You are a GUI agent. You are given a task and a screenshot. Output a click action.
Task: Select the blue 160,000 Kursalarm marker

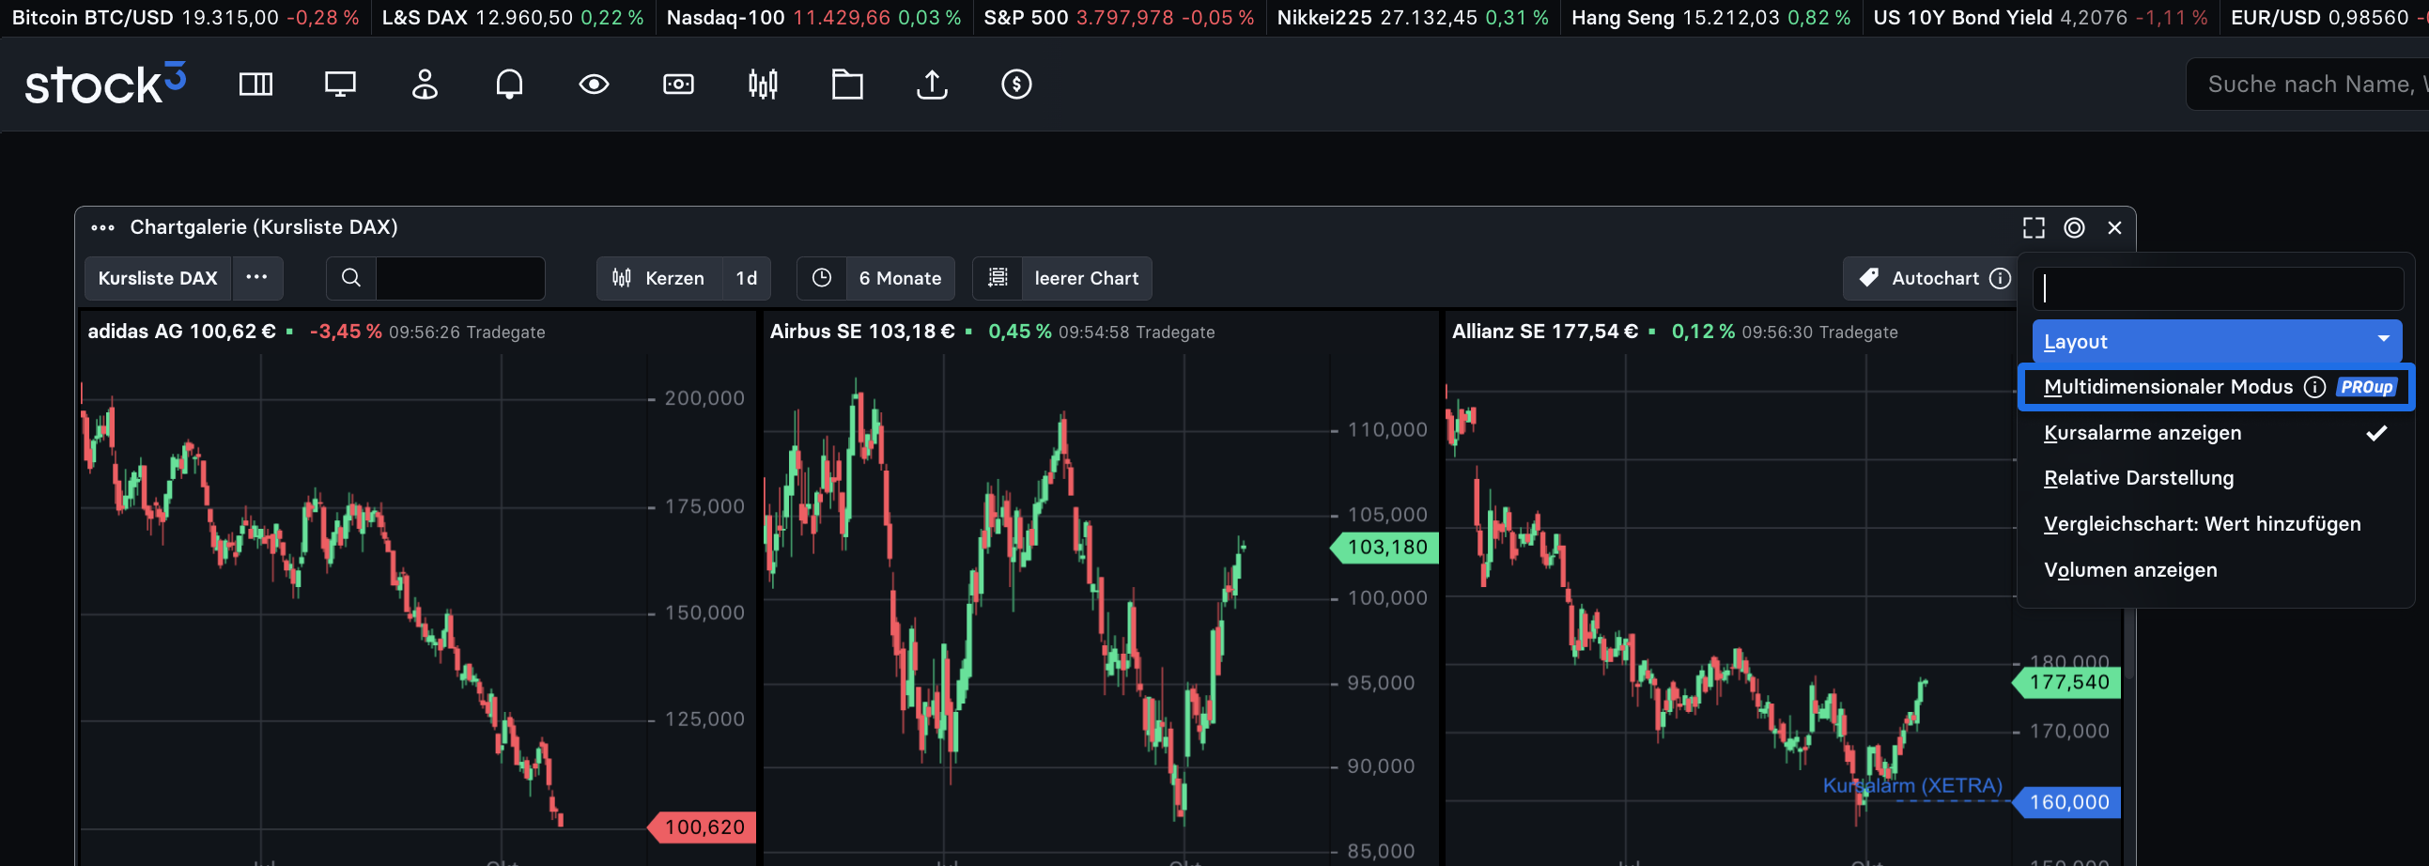2067,802
